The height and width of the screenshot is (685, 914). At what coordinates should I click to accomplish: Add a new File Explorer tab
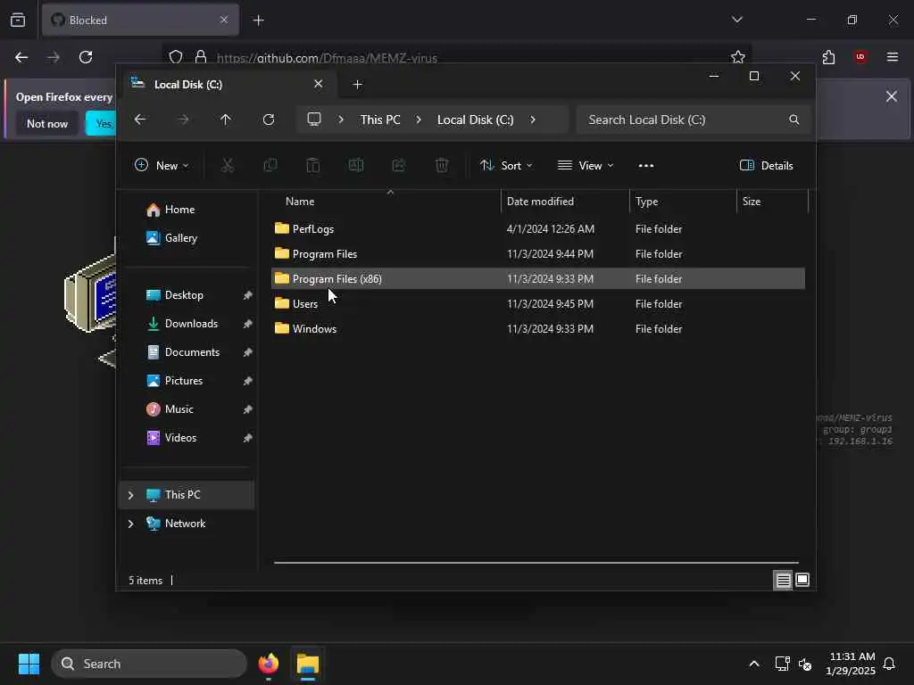click(358, 85)
